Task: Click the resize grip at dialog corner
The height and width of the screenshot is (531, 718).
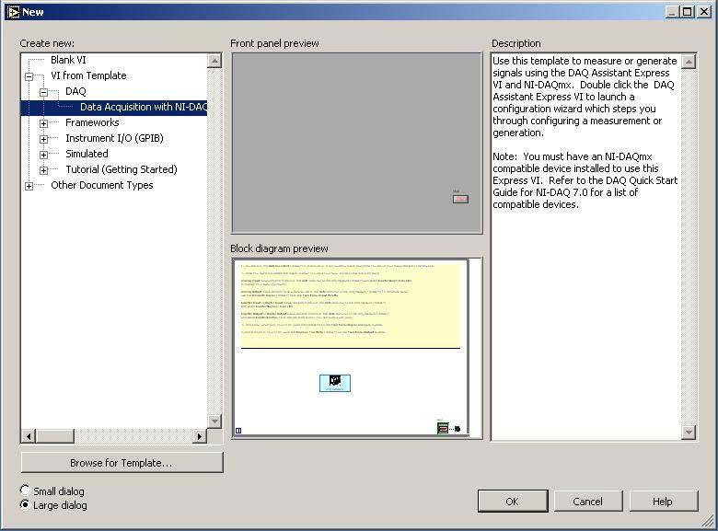Action: [x=709, y=521]
